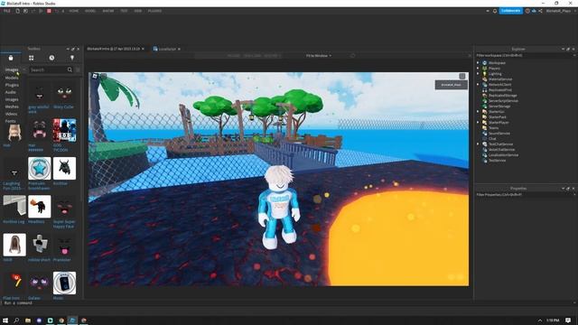Switch to the MODEL ribbon tab
Screen dimensions: 578x325
(x=90, y=11)
